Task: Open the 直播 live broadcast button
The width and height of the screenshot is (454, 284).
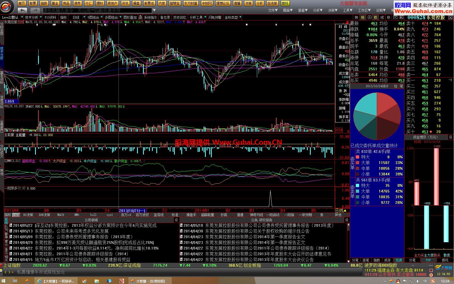Action: tap(237, 3)
